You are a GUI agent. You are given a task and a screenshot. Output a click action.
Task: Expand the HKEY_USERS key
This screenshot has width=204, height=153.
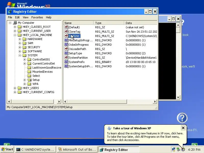(15, 88)
